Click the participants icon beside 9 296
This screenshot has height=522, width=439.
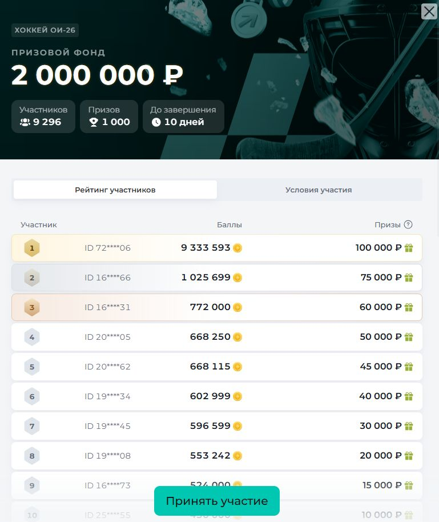(25, 122)
